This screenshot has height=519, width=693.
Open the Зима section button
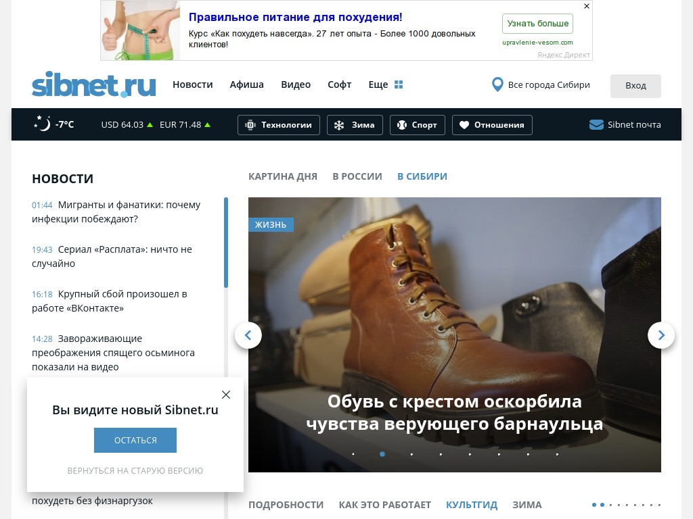click(x=355, y=125)
